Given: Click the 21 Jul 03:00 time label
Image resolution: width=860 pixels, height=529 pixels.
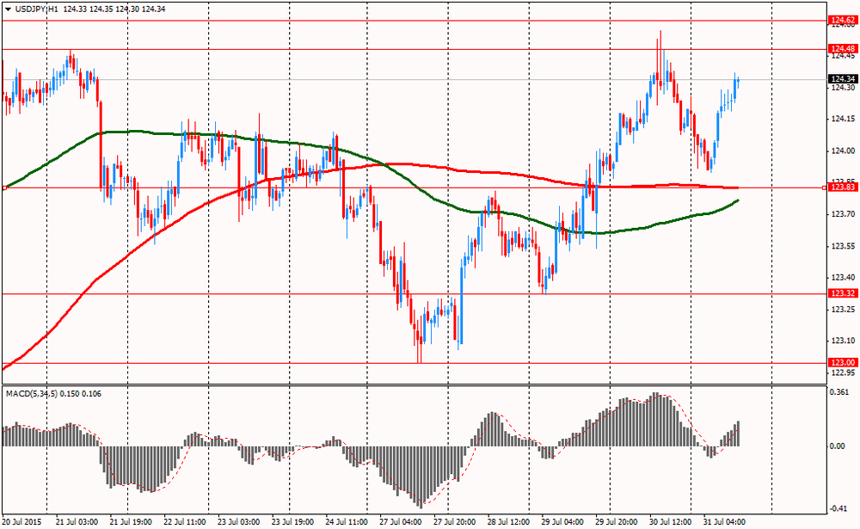Looking at the screenshot, I should tap(77, 522).
